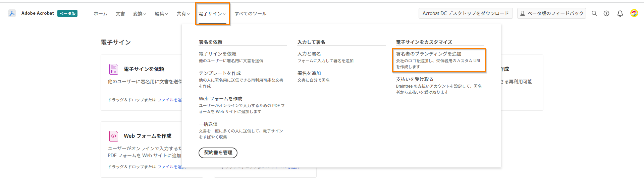The width and height of the screenshot is (644, 188).
Task: Click the 電子サインをカスタマイズ section heading
Action: point(424,42)
